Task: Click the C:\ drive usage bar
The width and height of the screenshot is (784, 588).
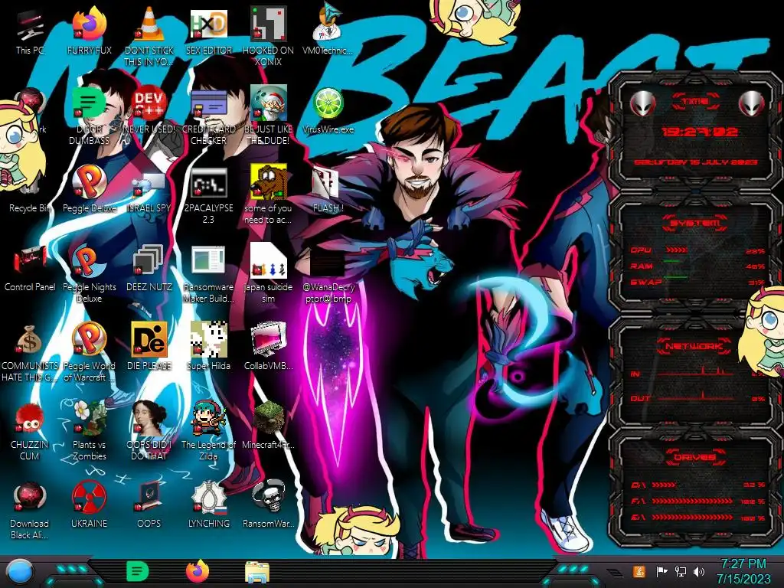Action: [x=664, y=485]
